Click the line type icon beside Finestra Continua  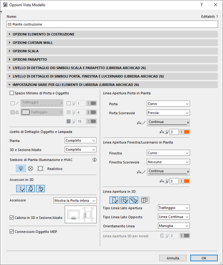coord(141,172)
